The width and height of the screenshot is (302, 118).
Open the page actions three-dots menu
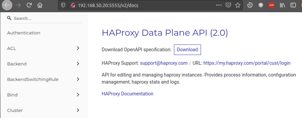point(219,5)
